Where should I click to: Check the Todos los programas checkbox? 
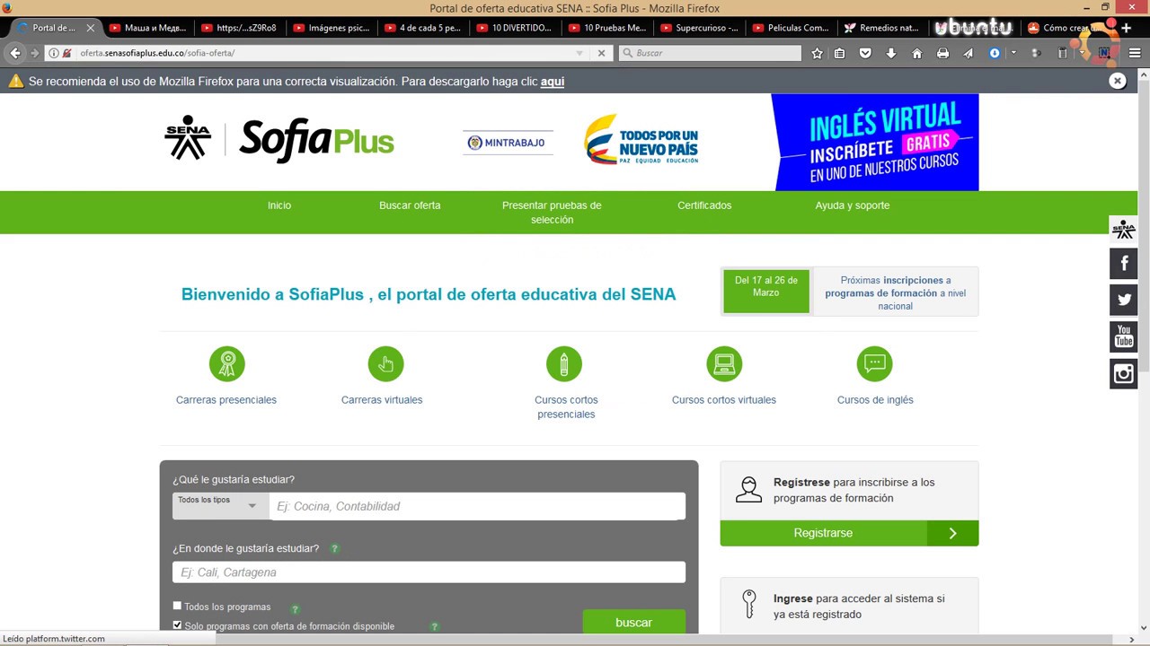tap(177, 606)
